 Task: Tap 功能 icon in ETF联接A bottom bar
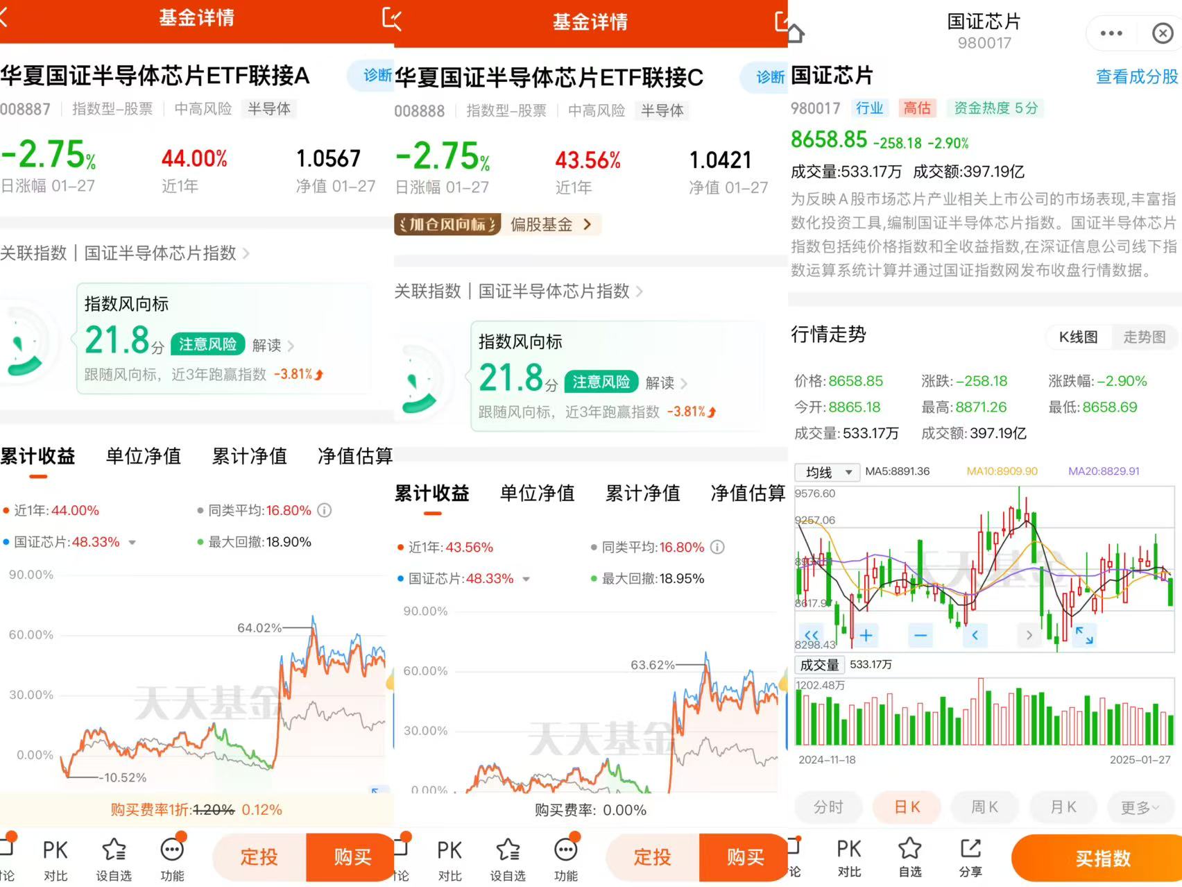(x=172, y=860)
